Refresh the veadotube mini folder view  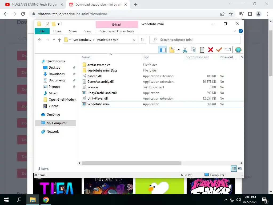[x=142, y=40]
